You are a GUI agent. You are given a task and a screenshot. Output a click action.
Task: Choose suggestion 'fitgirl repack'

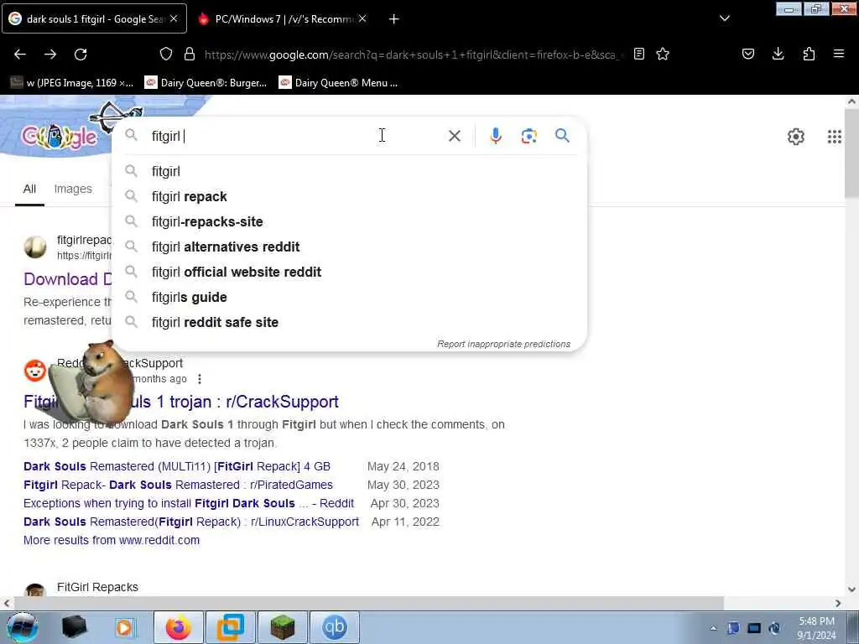(x=350, y=196)
